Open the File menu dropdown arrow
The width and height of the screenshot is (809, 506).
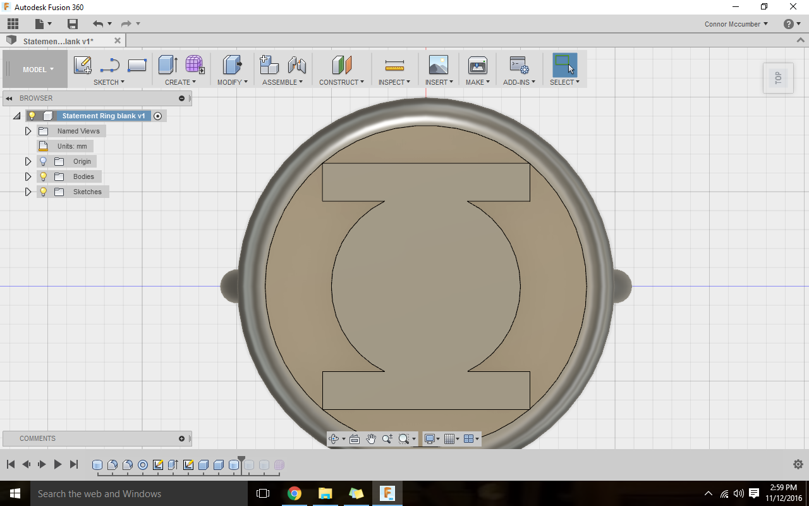click(49, 24)
